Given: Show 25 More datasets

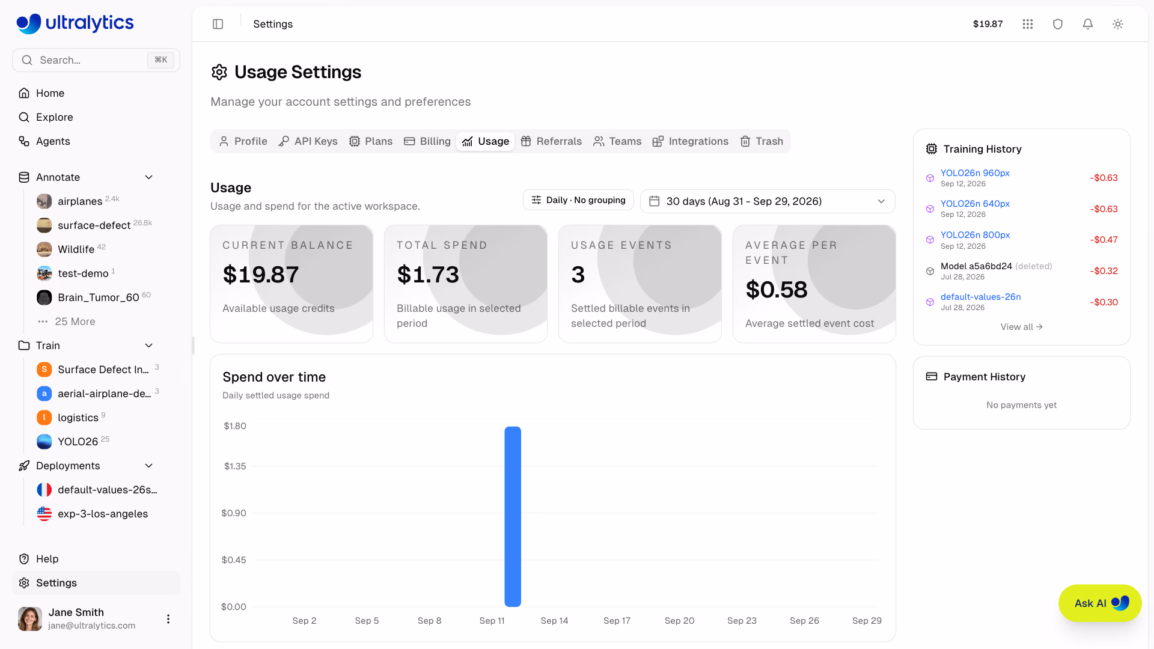Looking at the screenshot, I should [75, 321].
